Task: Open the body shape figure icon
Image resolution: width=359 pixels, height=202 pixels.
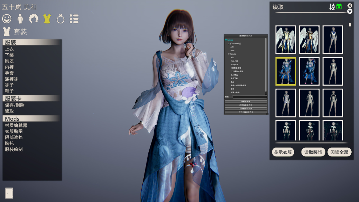Action: [x=20, y=19]
